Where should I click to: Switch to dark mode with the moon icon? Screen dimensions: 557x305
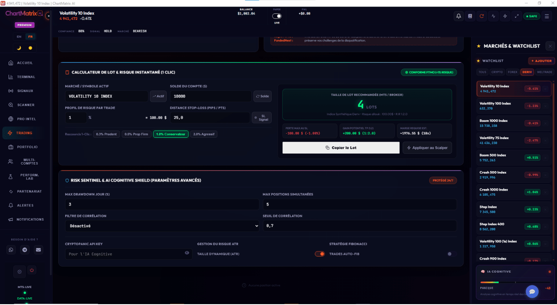click(19, 48)
